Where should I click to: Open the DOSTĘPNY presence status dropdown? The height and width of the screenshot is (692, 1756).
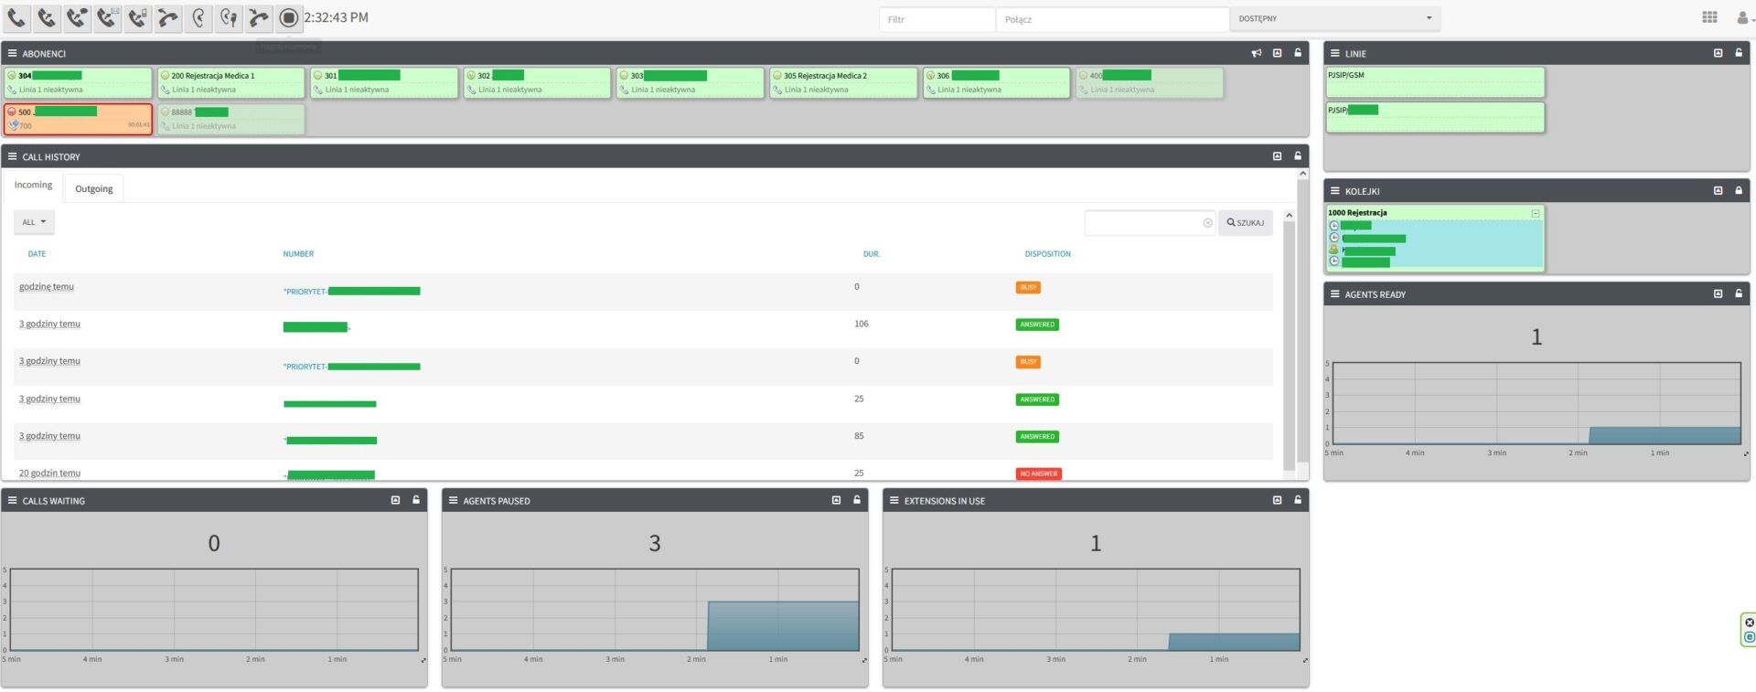pos(1335,18)
